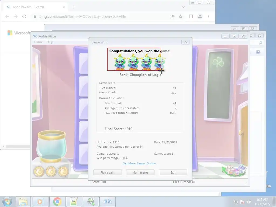Open Google Chrome from the taskbar
This screenshot has width=276, height=207.
pyautogui.click(x=57, y=202)
